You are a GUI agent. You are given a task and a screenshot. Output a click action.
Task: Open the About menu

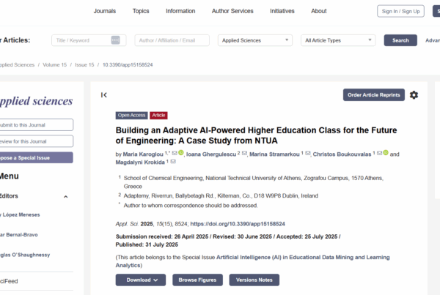pyautogui.click(x=319, y=11)
